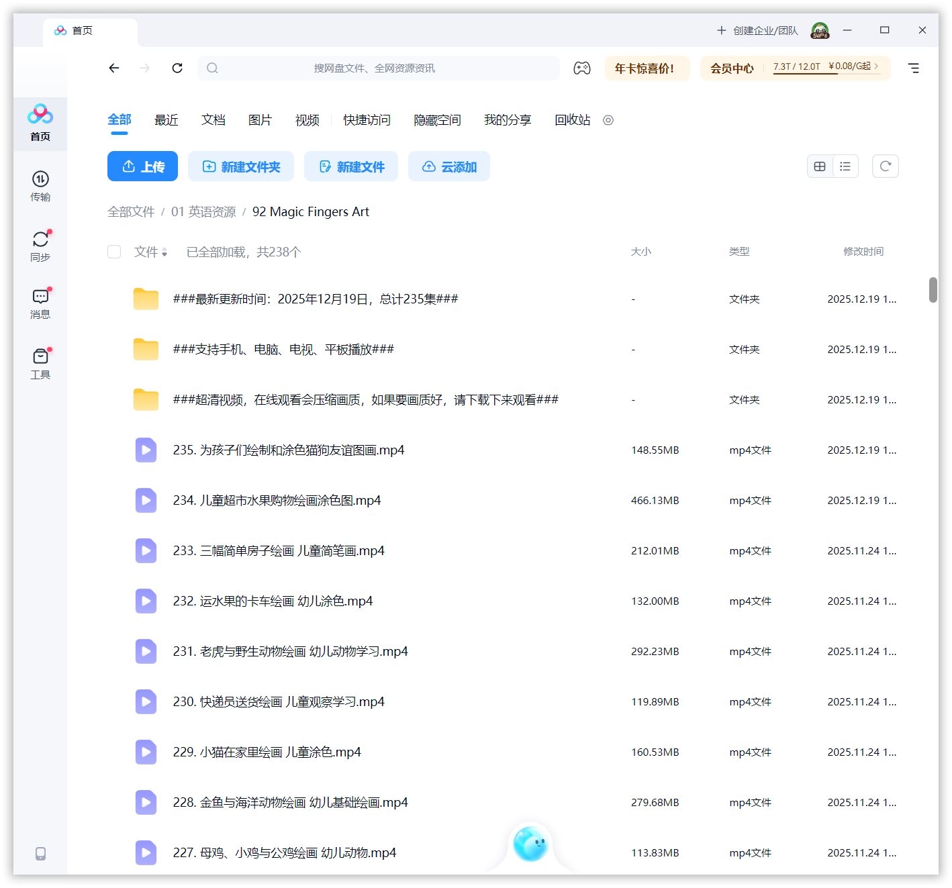Click the reload icon beside the forward arrow
Screen dimensions: 952x888
[177, 68]
